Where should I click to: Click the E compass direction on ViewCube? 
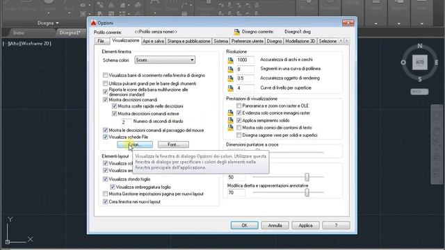437,62
